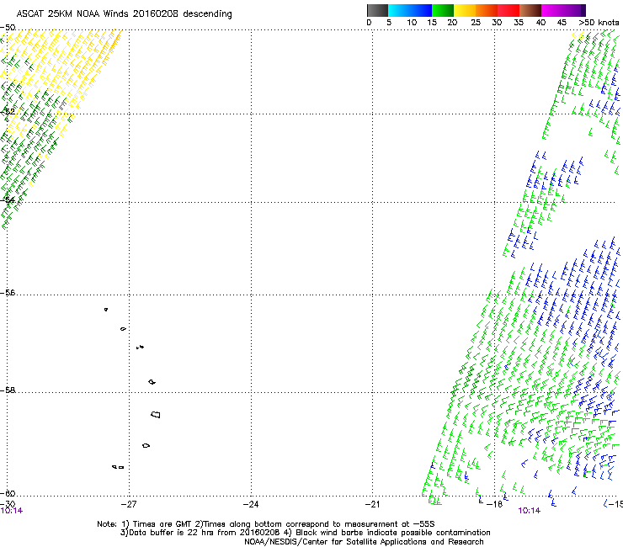This screenshot has height=547, width=623.
Task: Click the 'Times are GMT' note line
Action: 266,524
